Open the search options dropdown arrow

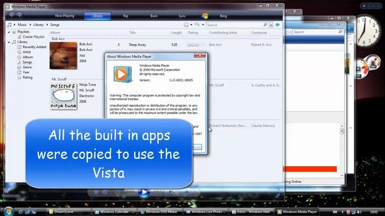point(271,25)
